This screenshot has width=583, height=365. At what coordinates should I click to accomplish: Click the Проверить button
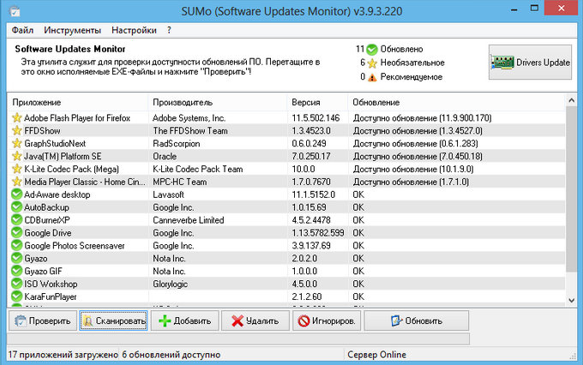point(43,320)
